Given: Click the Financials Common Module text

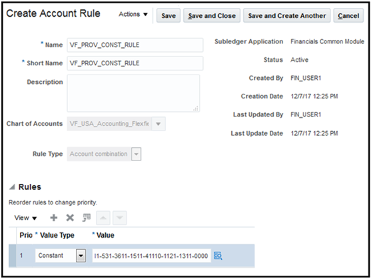Looking at the screenshot, I should point(327,42).
